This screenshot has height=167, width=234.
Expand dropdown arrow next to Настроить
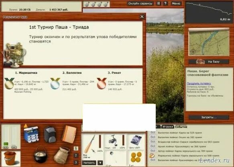(100, 163)
